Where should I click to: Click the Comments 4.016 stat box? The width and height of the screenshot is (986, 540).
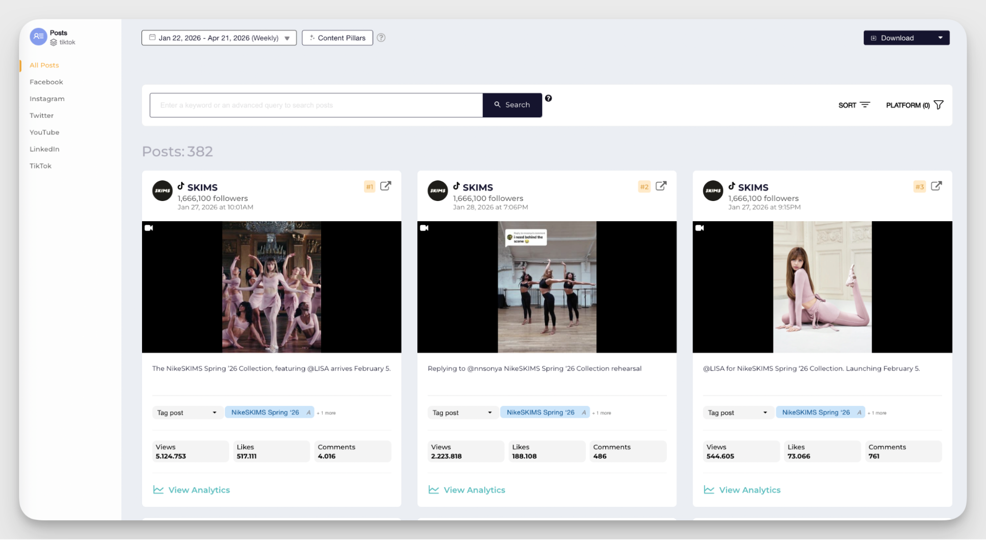click(x=353, y=451)
